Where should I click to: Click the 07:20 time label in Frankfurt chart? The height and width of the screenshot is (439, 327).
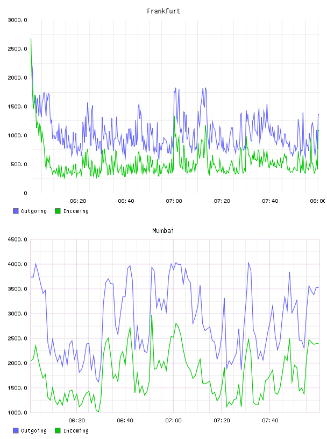222,201
